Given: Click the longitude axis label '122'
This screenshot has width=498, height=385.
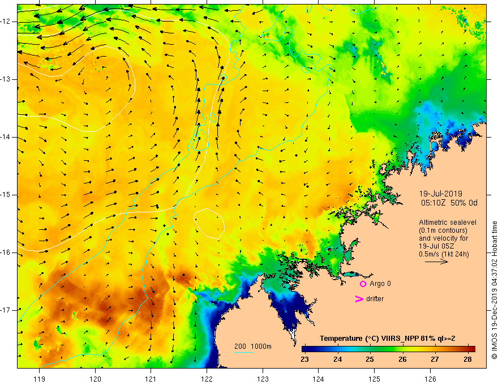Looking at the screenshot, I should [x=207, y=379].
